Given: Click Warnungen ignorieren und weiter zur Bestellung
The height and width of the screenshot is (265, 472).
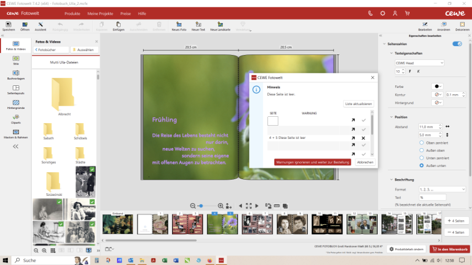Looking at the screenshot, I should coord(313,162).
